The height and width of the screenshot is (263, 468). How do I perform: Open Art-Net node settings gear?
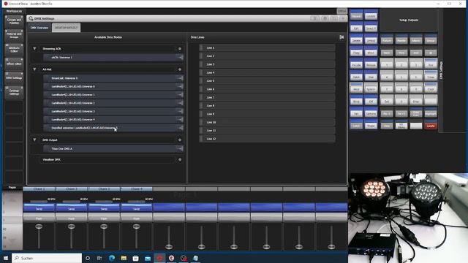click(180, 69)
